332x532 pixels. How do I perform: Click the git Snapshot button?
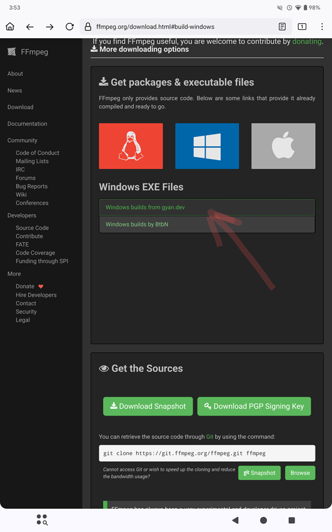point(259,473)
